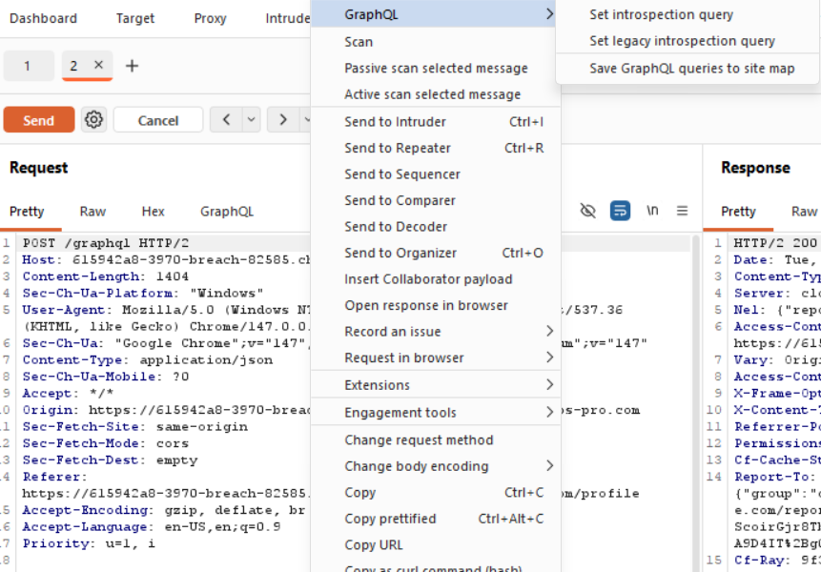821x572 pixels.
Task: Choose Save GraphQL queries to site map
Action: (688, 68)
